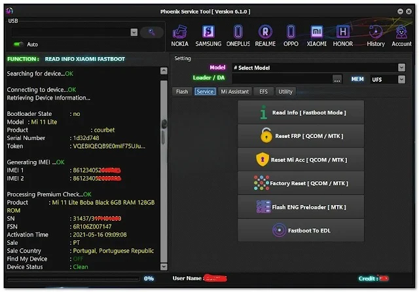This screenshot has width=419, height=292.
Task: Switch to the Service tab
Action: [205, 92]
